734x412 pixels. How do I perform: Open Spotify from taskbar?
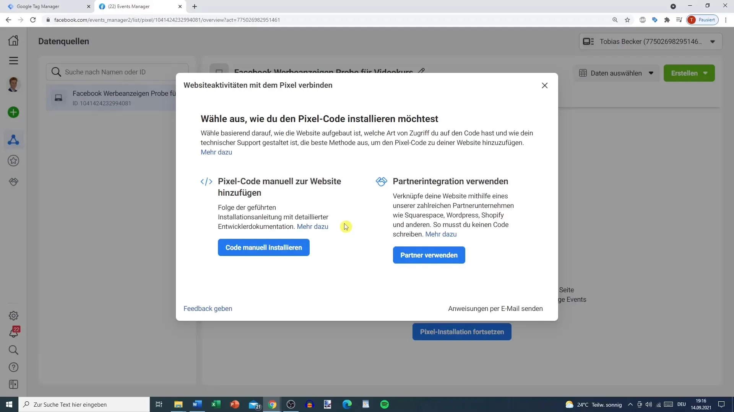[x=385, y=404]
